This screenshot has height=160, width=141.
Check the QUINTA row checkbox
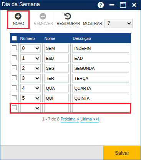click(14, 98)
